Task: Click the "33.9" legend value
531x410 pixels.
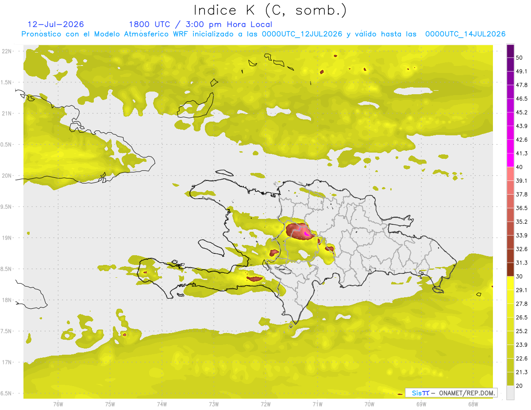Action: point(522,235)
